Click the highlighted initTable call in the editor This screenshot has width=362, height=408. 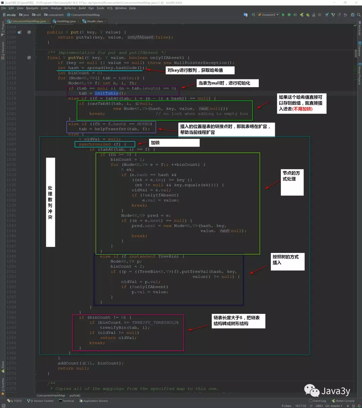click(107, 93)
